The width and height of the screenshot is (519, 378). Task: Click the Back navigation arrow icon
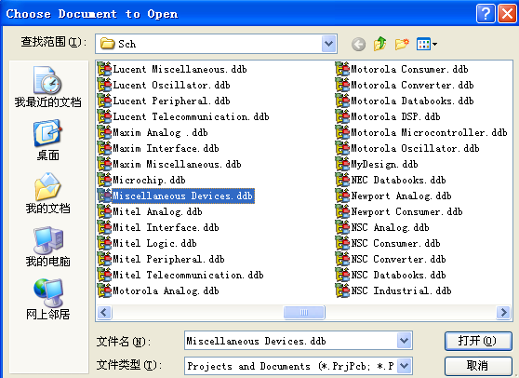click(358, 44)
